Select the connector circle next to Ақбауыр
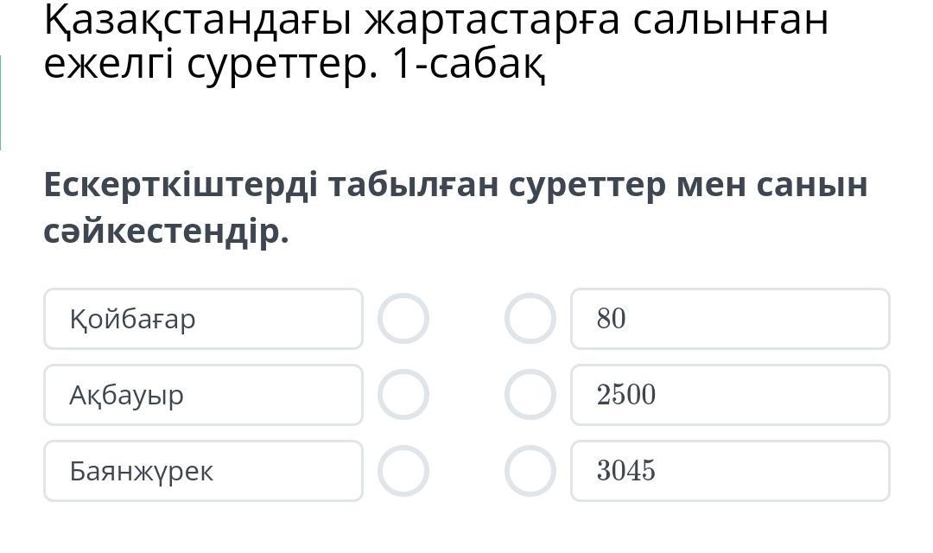 pyautogui.click(x=403, y=395)
